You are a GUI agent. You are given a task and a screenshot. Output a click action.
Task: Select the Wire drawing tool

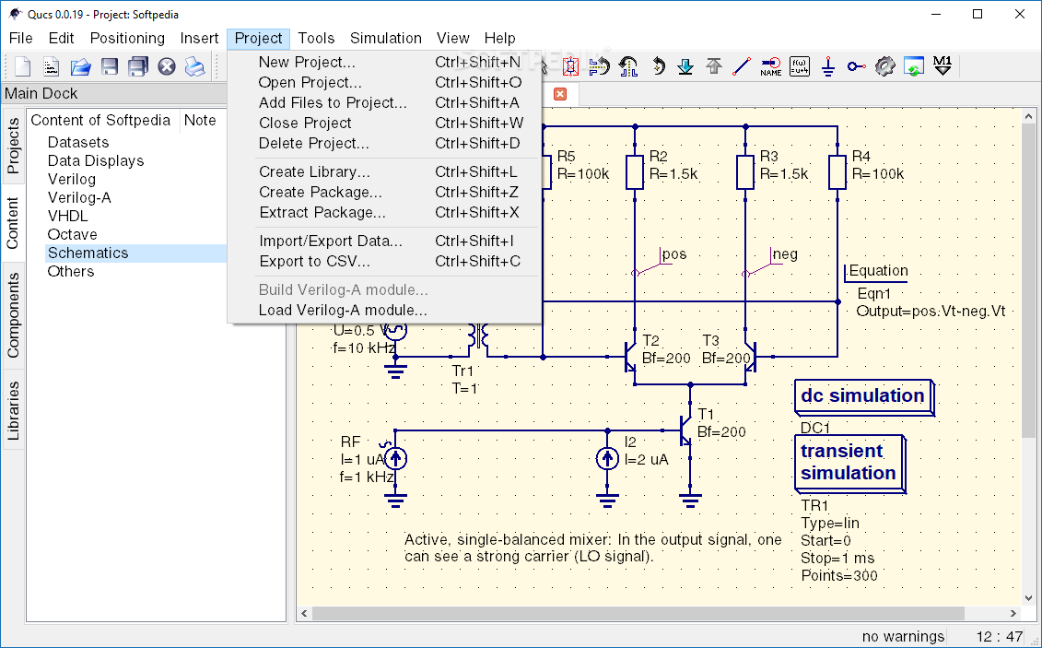(x=742, y=66)
